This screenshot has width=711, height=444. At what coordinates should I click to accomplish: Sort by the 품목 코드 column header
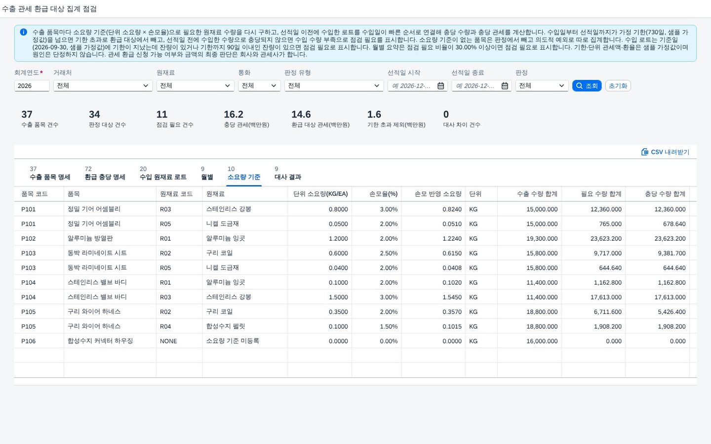[39, 194]
